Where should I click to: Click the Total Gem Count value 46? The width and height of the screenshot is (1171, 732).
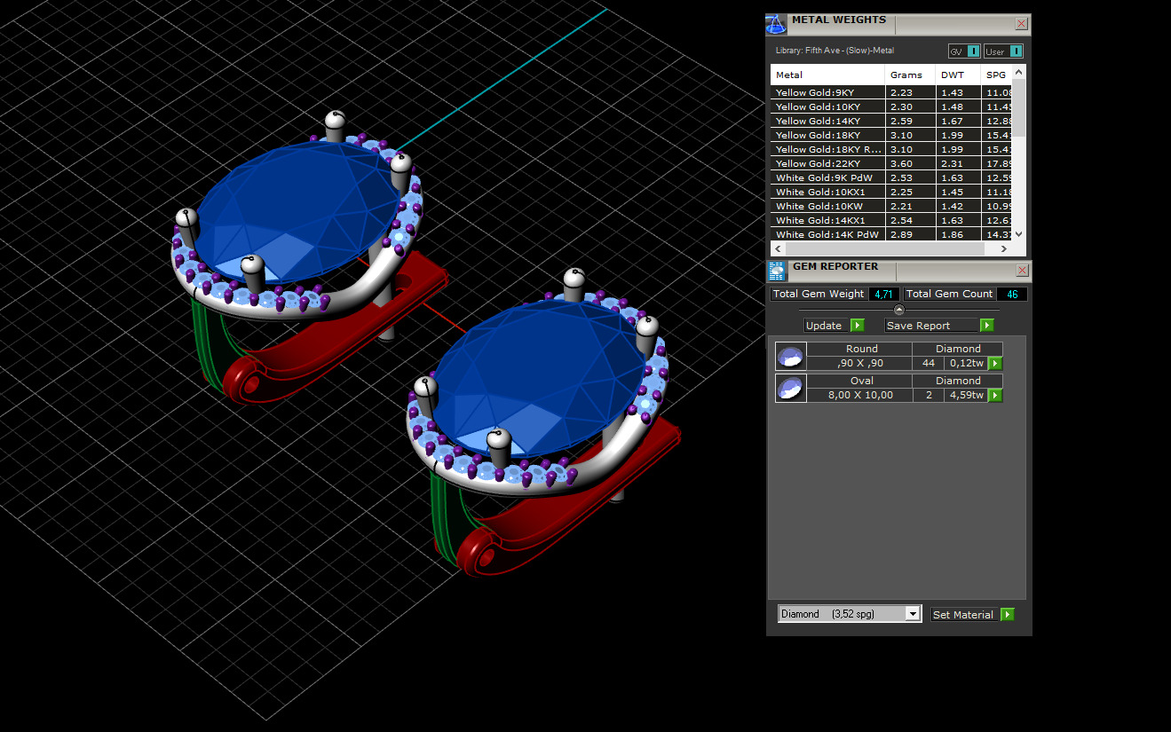pos(1012,294)
